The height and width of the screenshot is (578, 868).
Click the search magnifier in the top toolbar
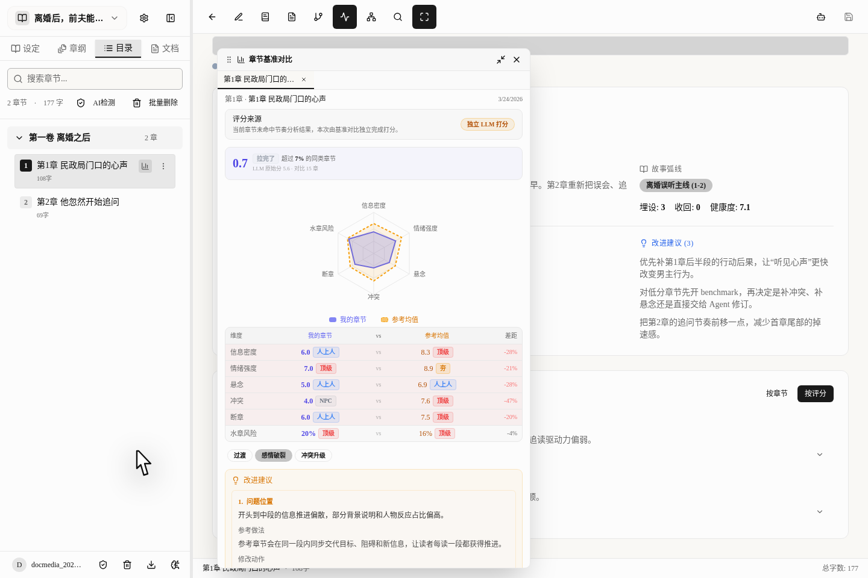point(398,17)
